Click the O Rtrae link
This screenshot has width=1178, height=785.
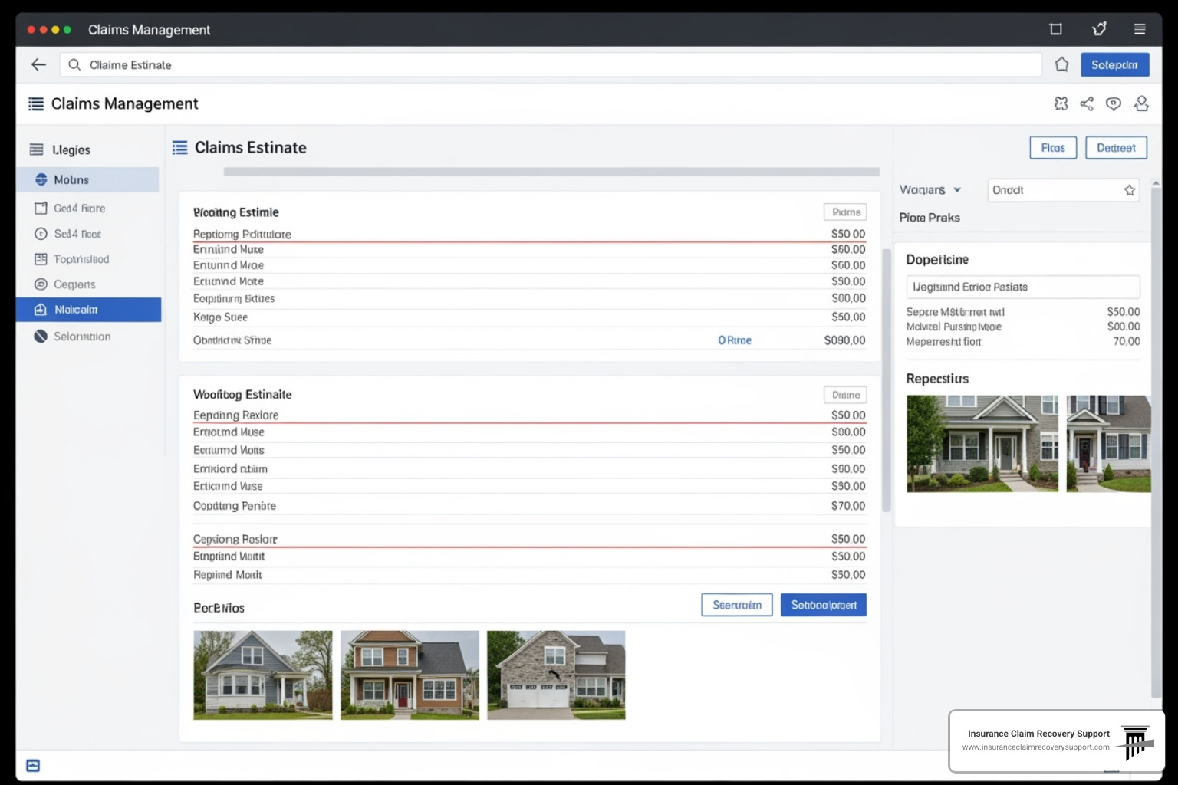(734, 340)
